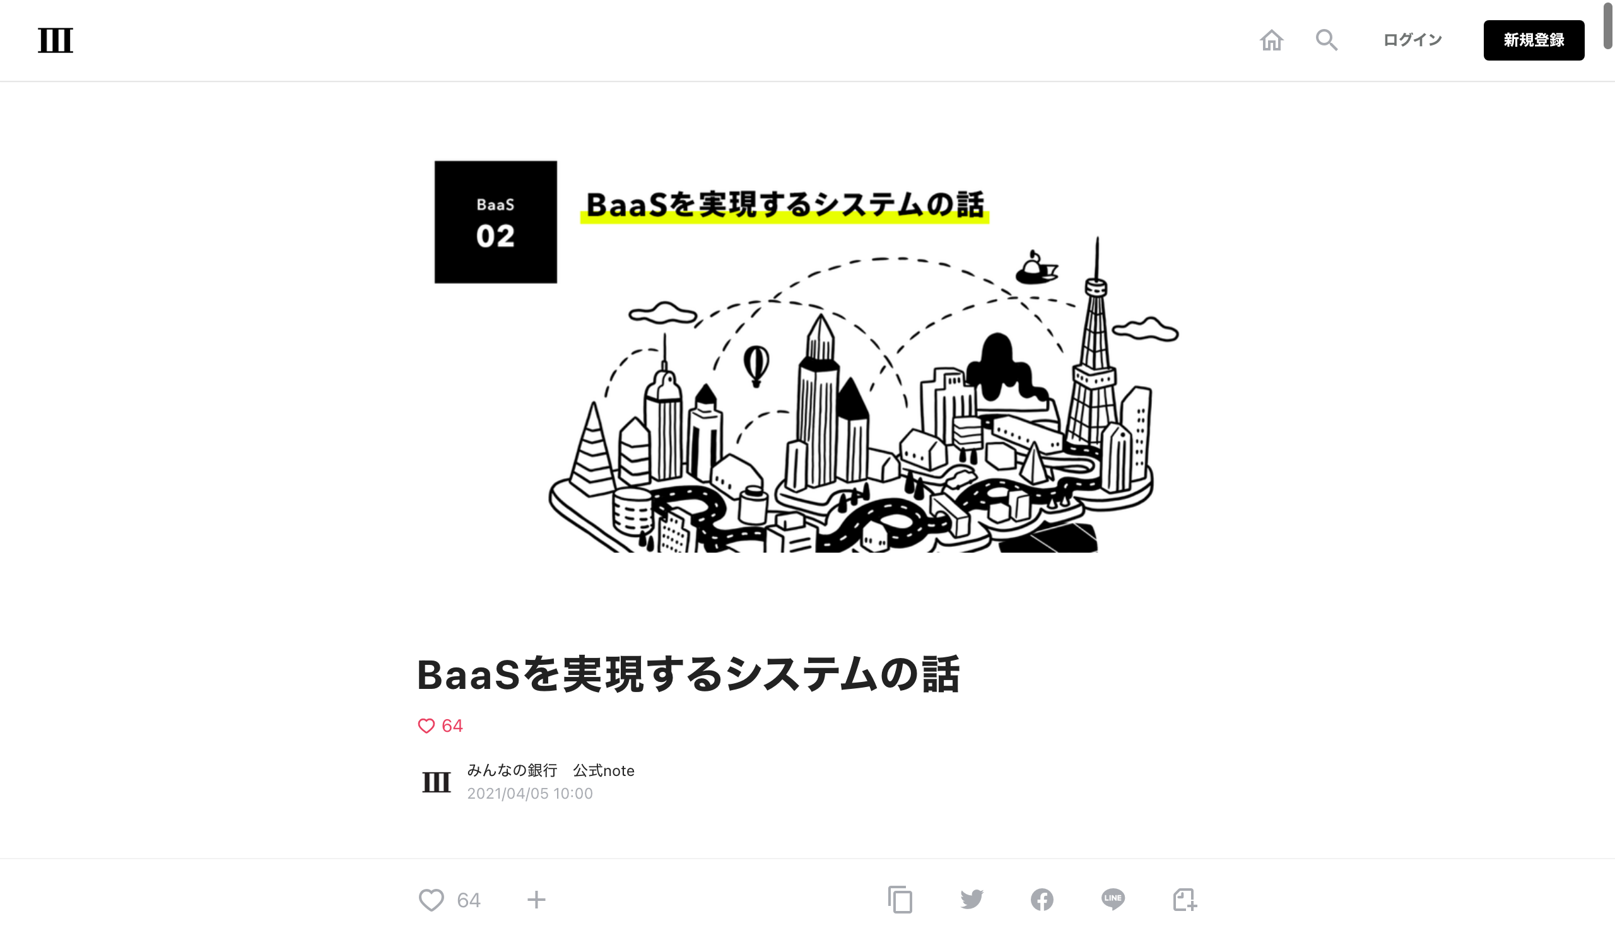Screen dimensions: 1615x940
Task: Click the red 64 count under title
Action: coord(452,726)
